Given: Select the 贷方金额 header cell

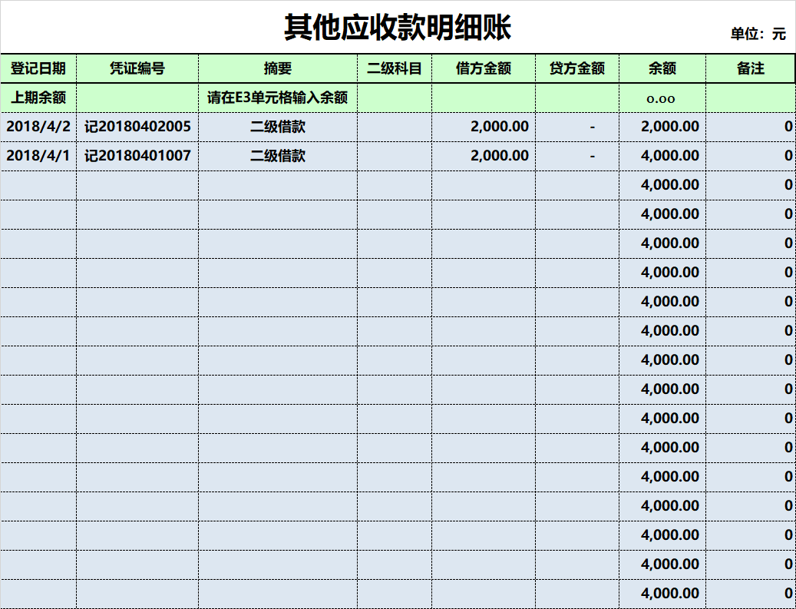Looking at the screenshot, I should (577, 68).
